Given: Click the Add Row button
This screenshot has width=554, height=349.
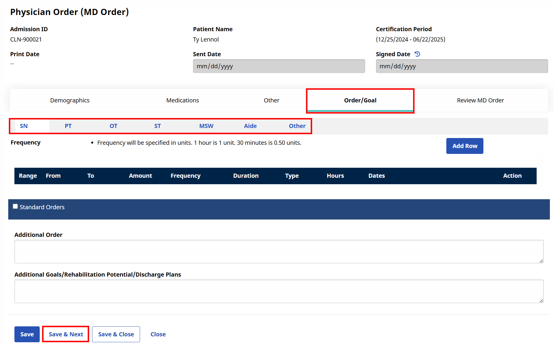Looking at the screenshot, I should pos(465,146).
